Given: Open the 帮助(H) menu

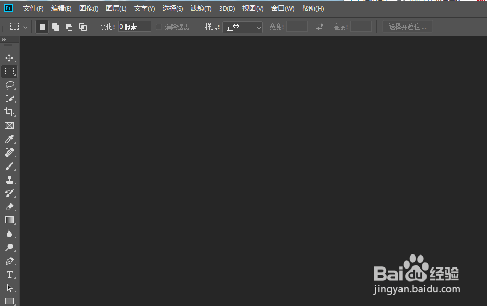Looking at the screenshot, I should pos(313,9).
